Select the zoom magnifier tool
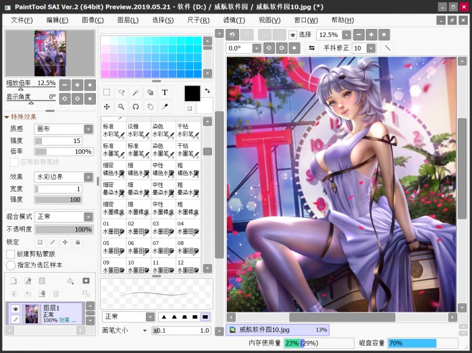The width and height of the screenshot is (472, 353). pos(122,107)
